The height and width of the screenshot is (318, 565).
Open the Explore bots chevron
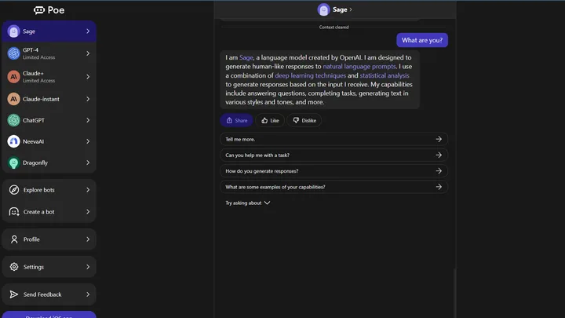88,190
